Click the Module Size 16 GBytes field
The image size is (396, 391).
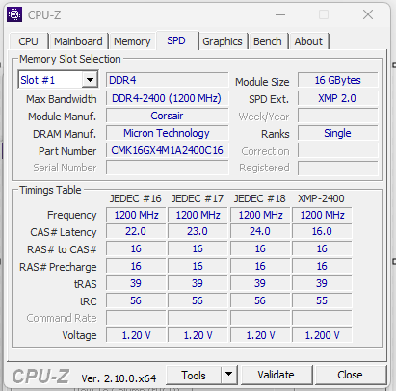pos(337,80)
